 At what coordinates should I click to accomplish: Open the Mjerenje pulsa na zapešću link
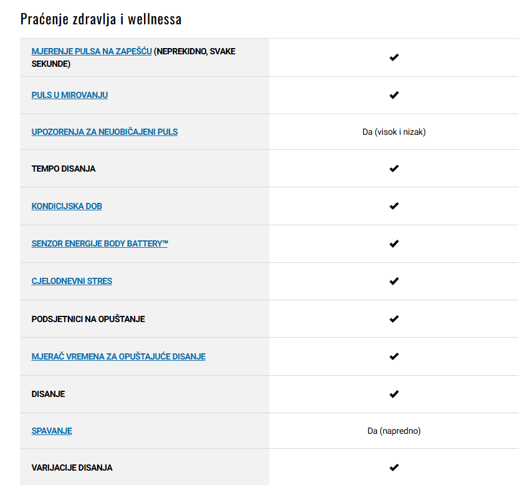point(92,52)
